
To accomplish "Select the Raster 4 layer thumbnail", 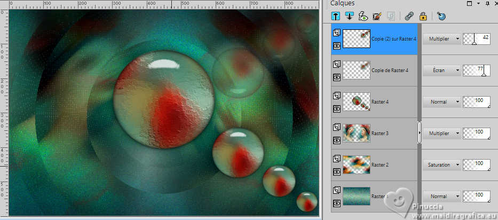I will [357, 102].
